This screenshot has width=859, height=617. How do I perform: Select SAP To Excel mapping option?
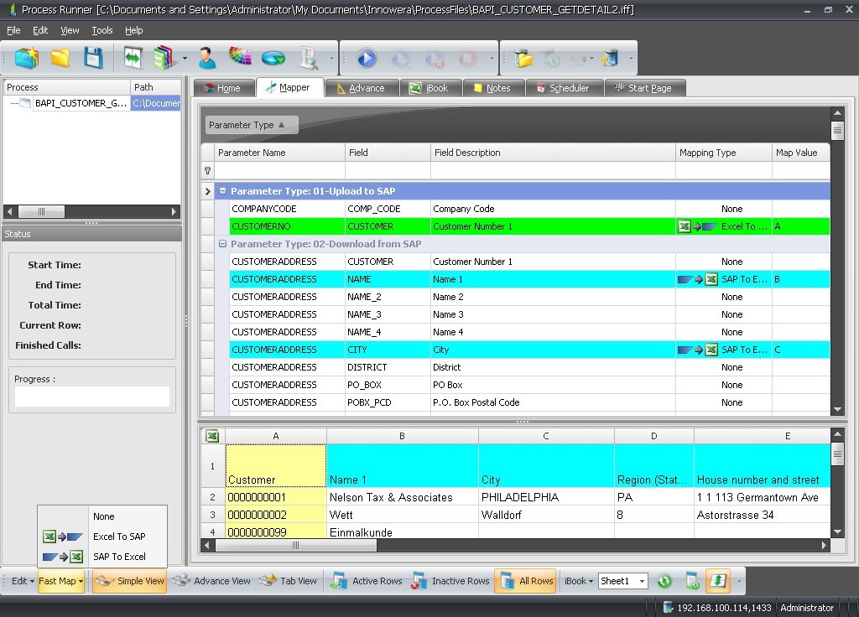click(x=118, y=557)
